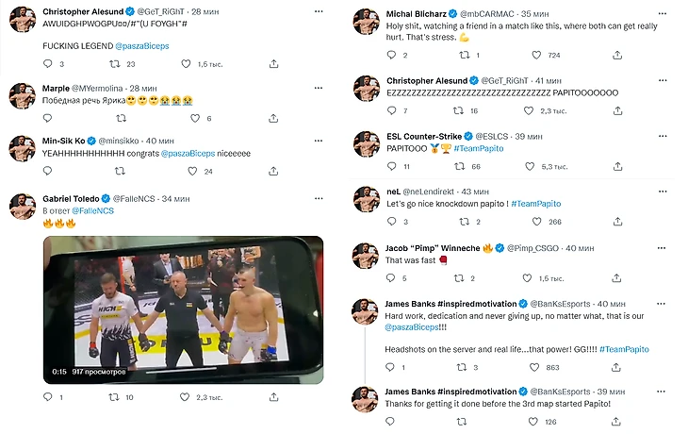The image size is (688, 434).
Task: Play Gabriel Toledo's fight video
Action: pyautogui.click(x=183, y=309)
